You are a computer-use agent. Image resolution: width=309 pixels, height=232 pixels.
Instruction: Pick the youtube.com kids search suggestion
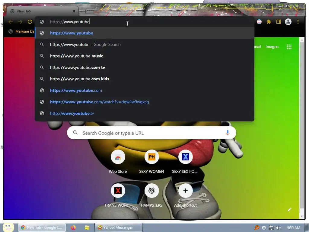145,79
